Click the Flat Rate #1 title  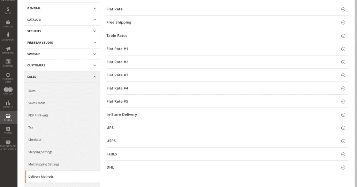tap(117, 49)
